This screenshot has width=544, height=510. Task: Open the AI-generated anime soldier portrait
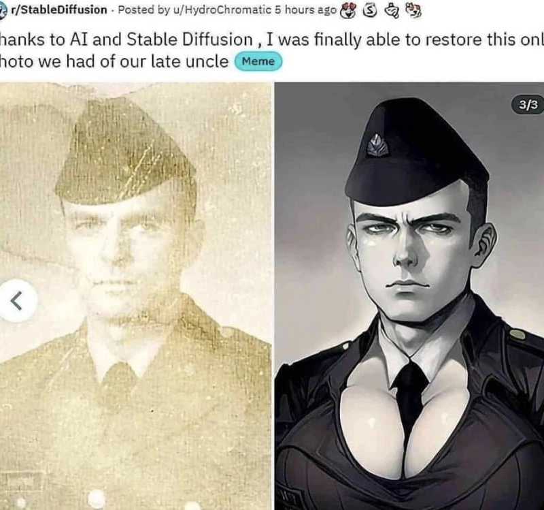tap(409, 296)
